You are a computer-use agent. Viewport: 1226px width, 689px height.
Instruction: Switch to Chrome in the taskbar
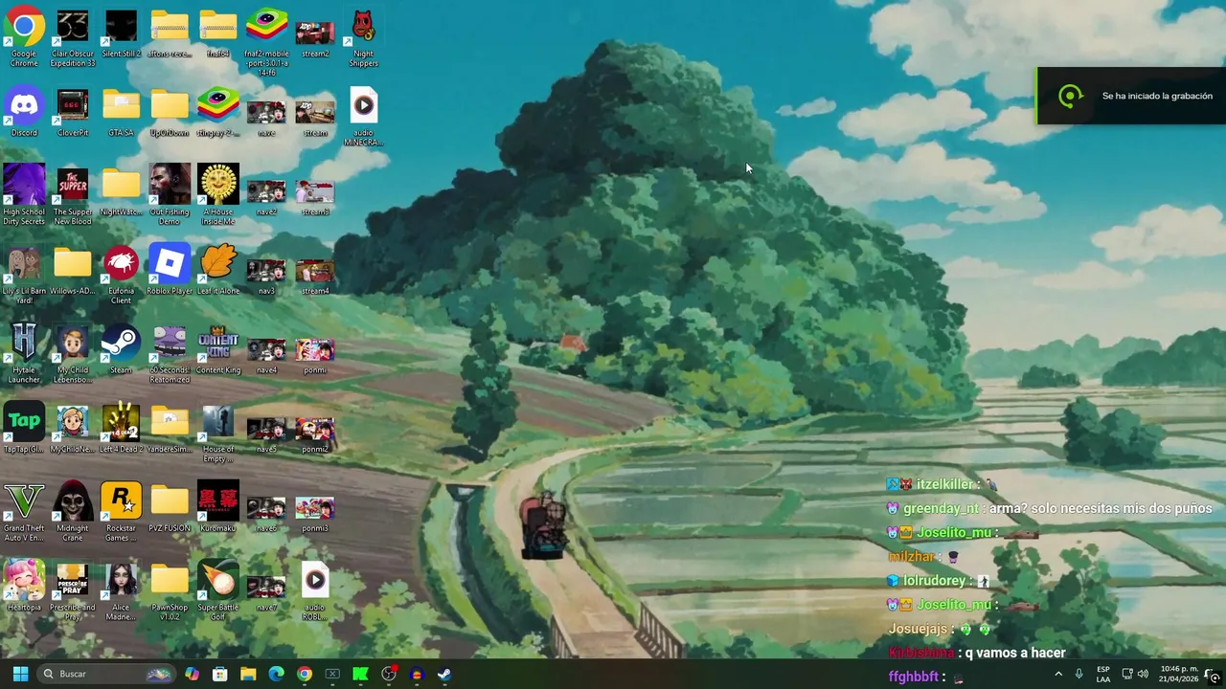click(305, 674)
